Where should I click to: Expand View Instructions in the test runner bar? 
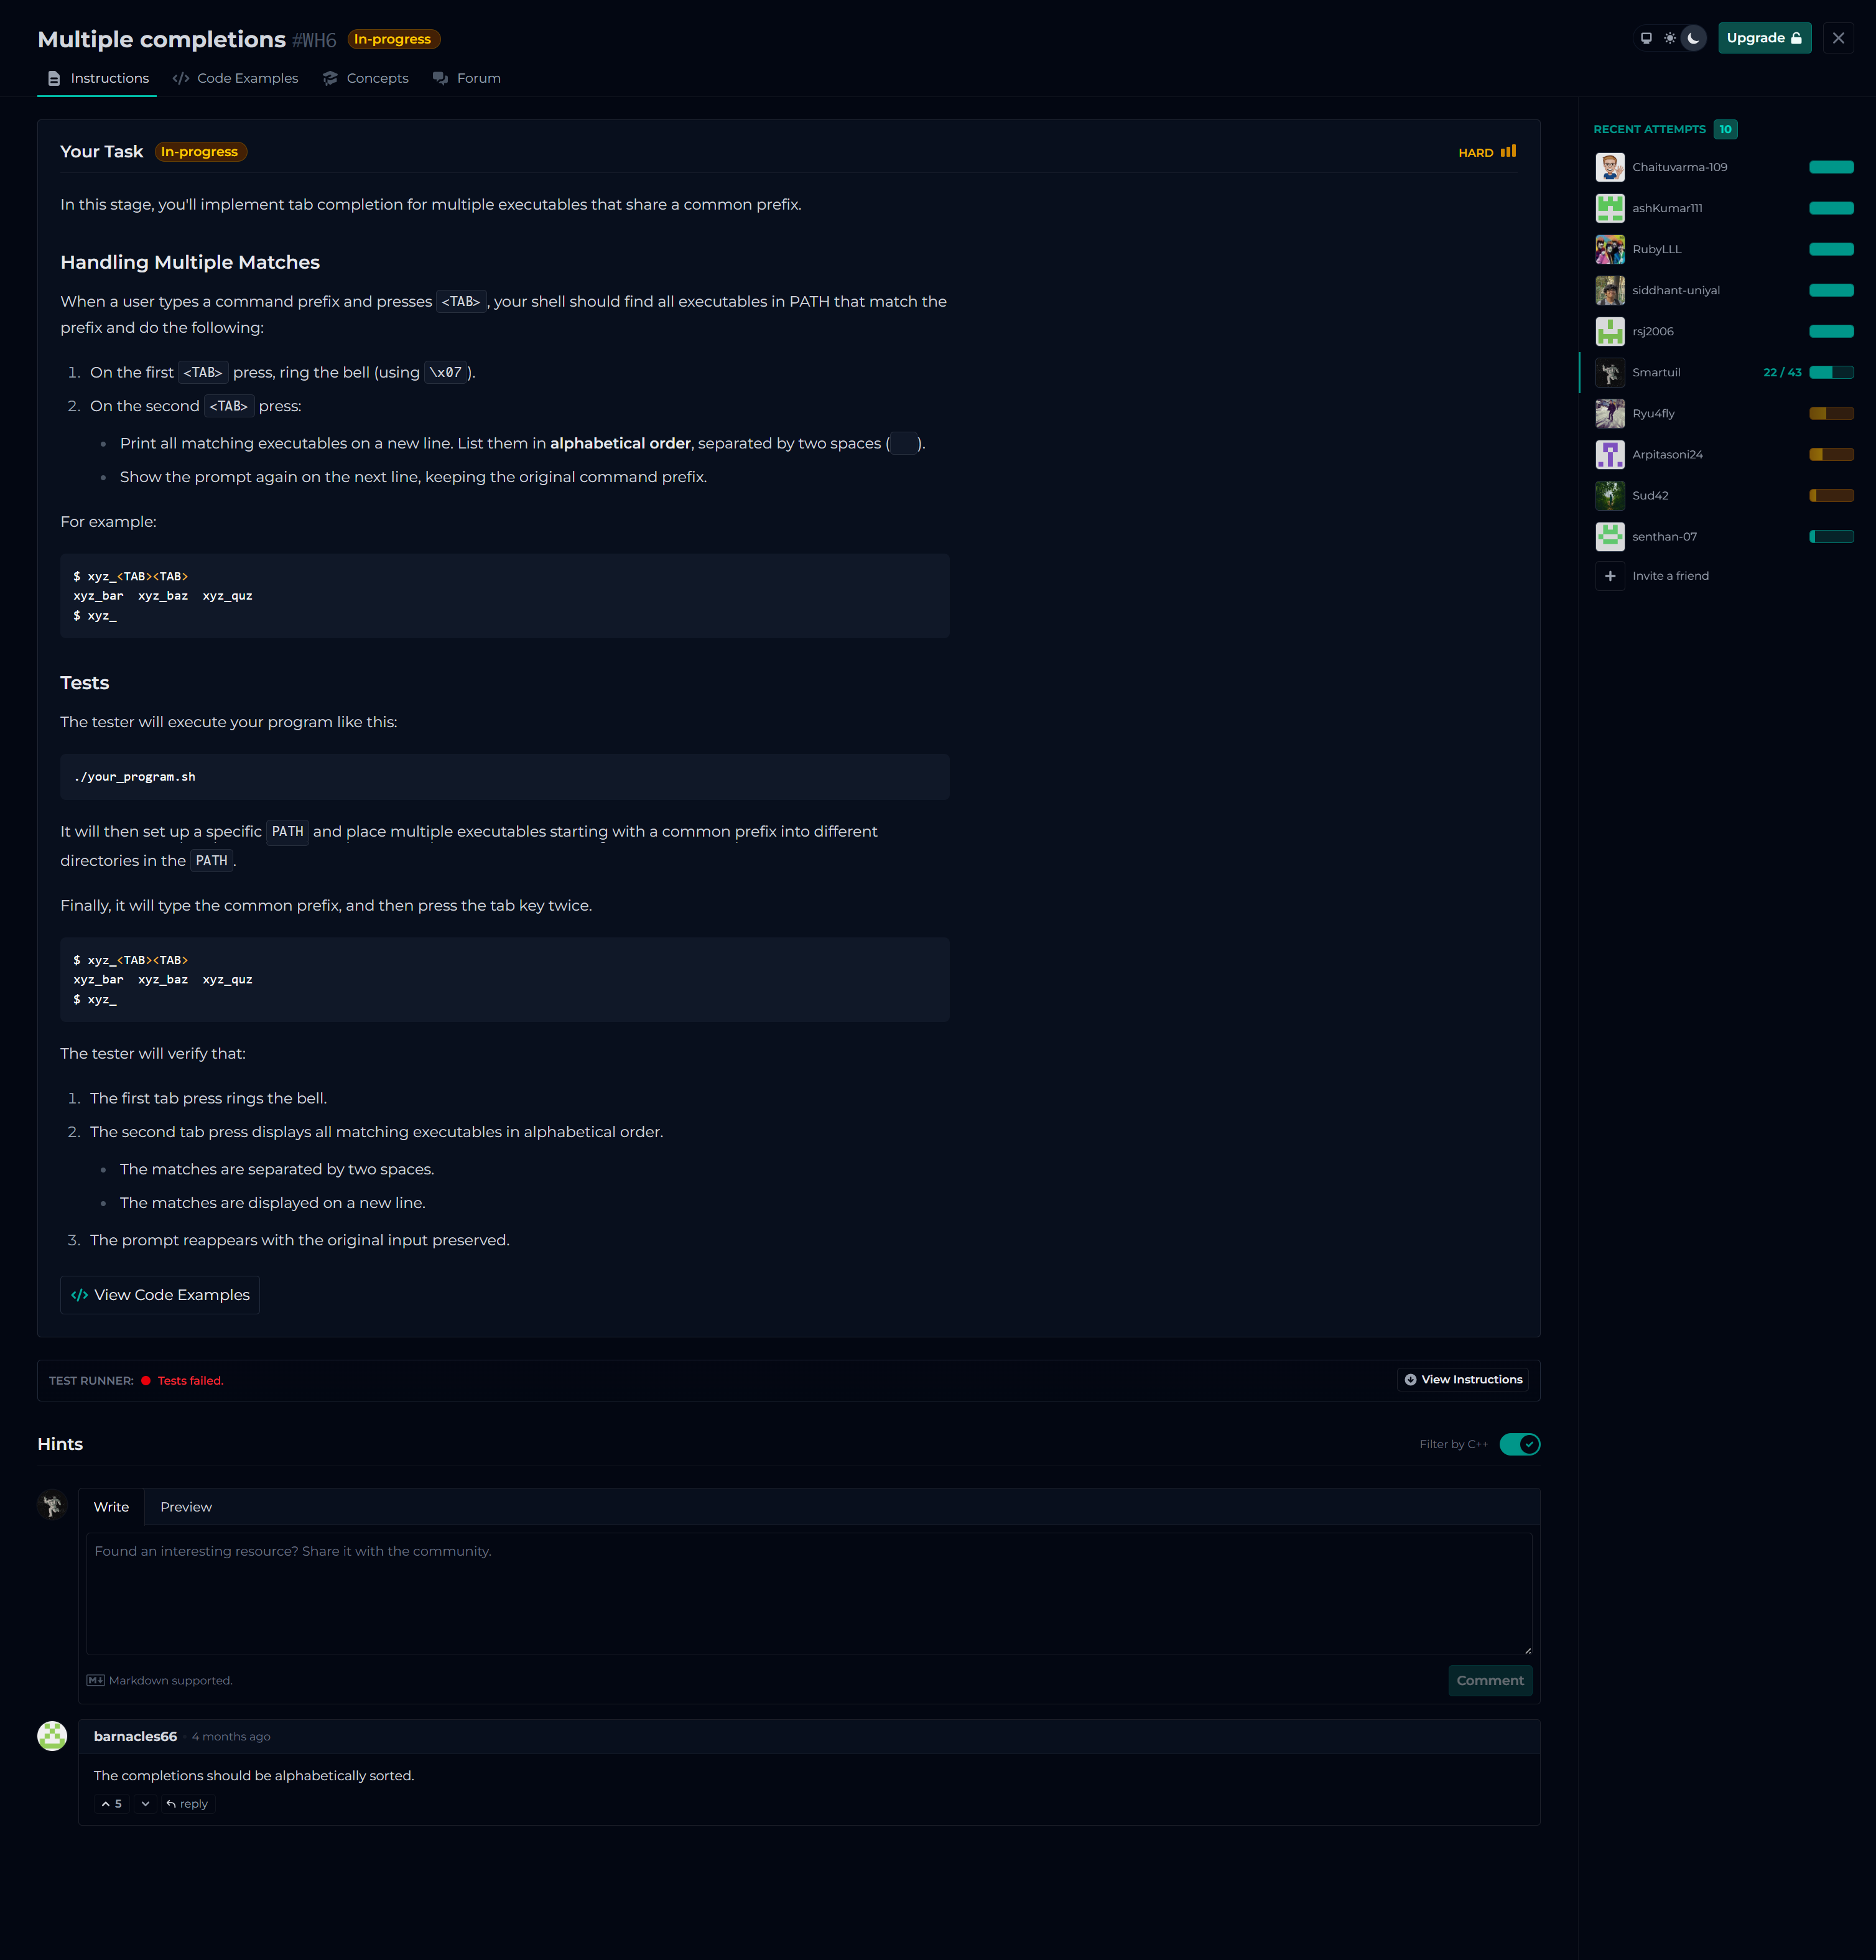[x=1463, y=1380]
